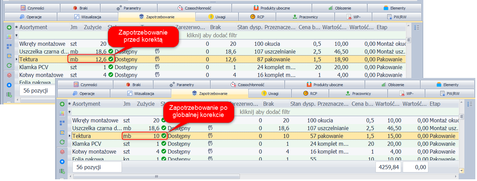Screen dimensions: 477x181
Task: Click the horizontal scrollbar thumb in lower grid
Action: click(156, 177)
